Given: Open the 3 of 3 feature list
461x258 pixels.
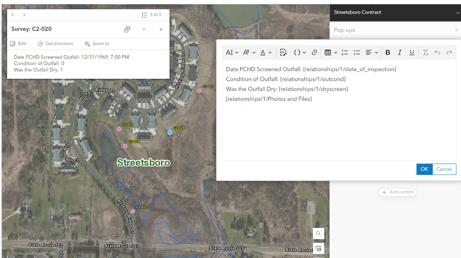Looking at the screenshot, I should [151, 15].
